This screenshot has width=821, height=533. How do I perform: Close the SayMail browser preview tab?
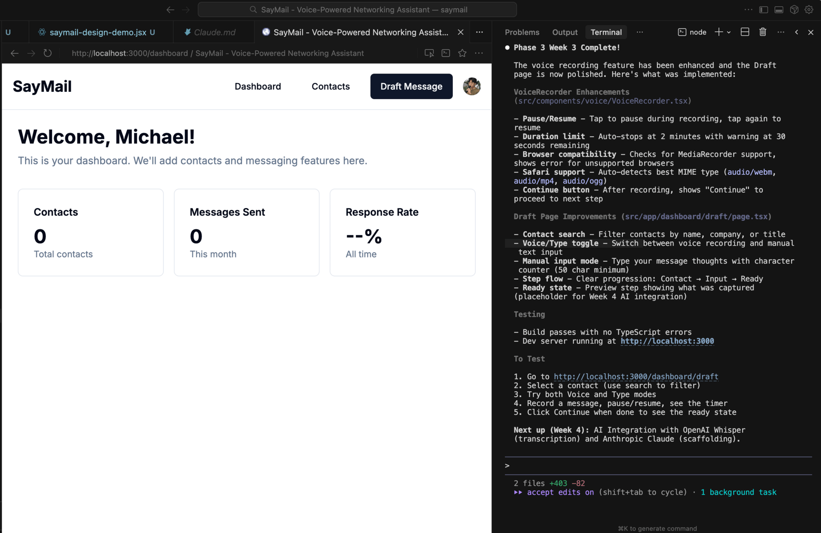(x=461, y=32)
